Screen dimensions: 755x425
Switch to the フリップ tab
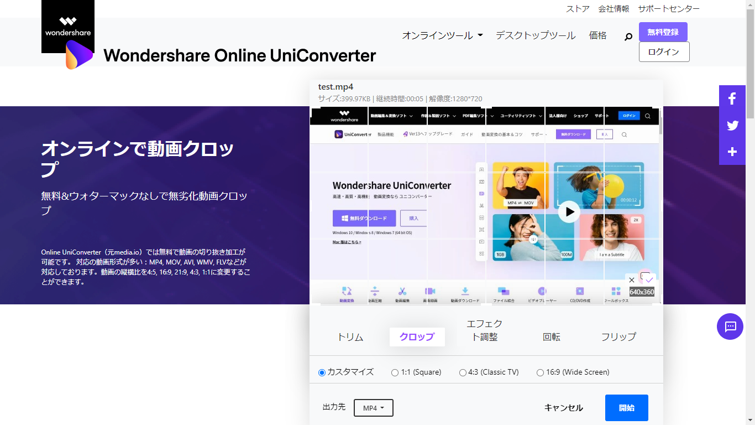[618, 337]
